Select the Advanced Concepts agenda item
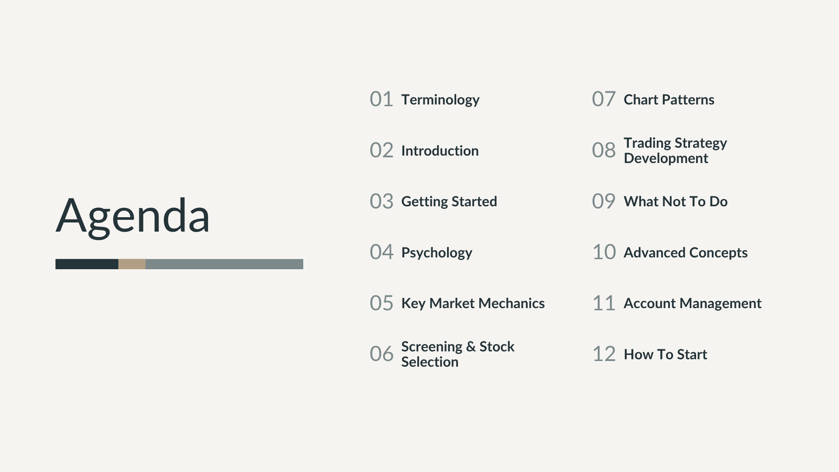 pyautogui.click(x=685, y=253)
